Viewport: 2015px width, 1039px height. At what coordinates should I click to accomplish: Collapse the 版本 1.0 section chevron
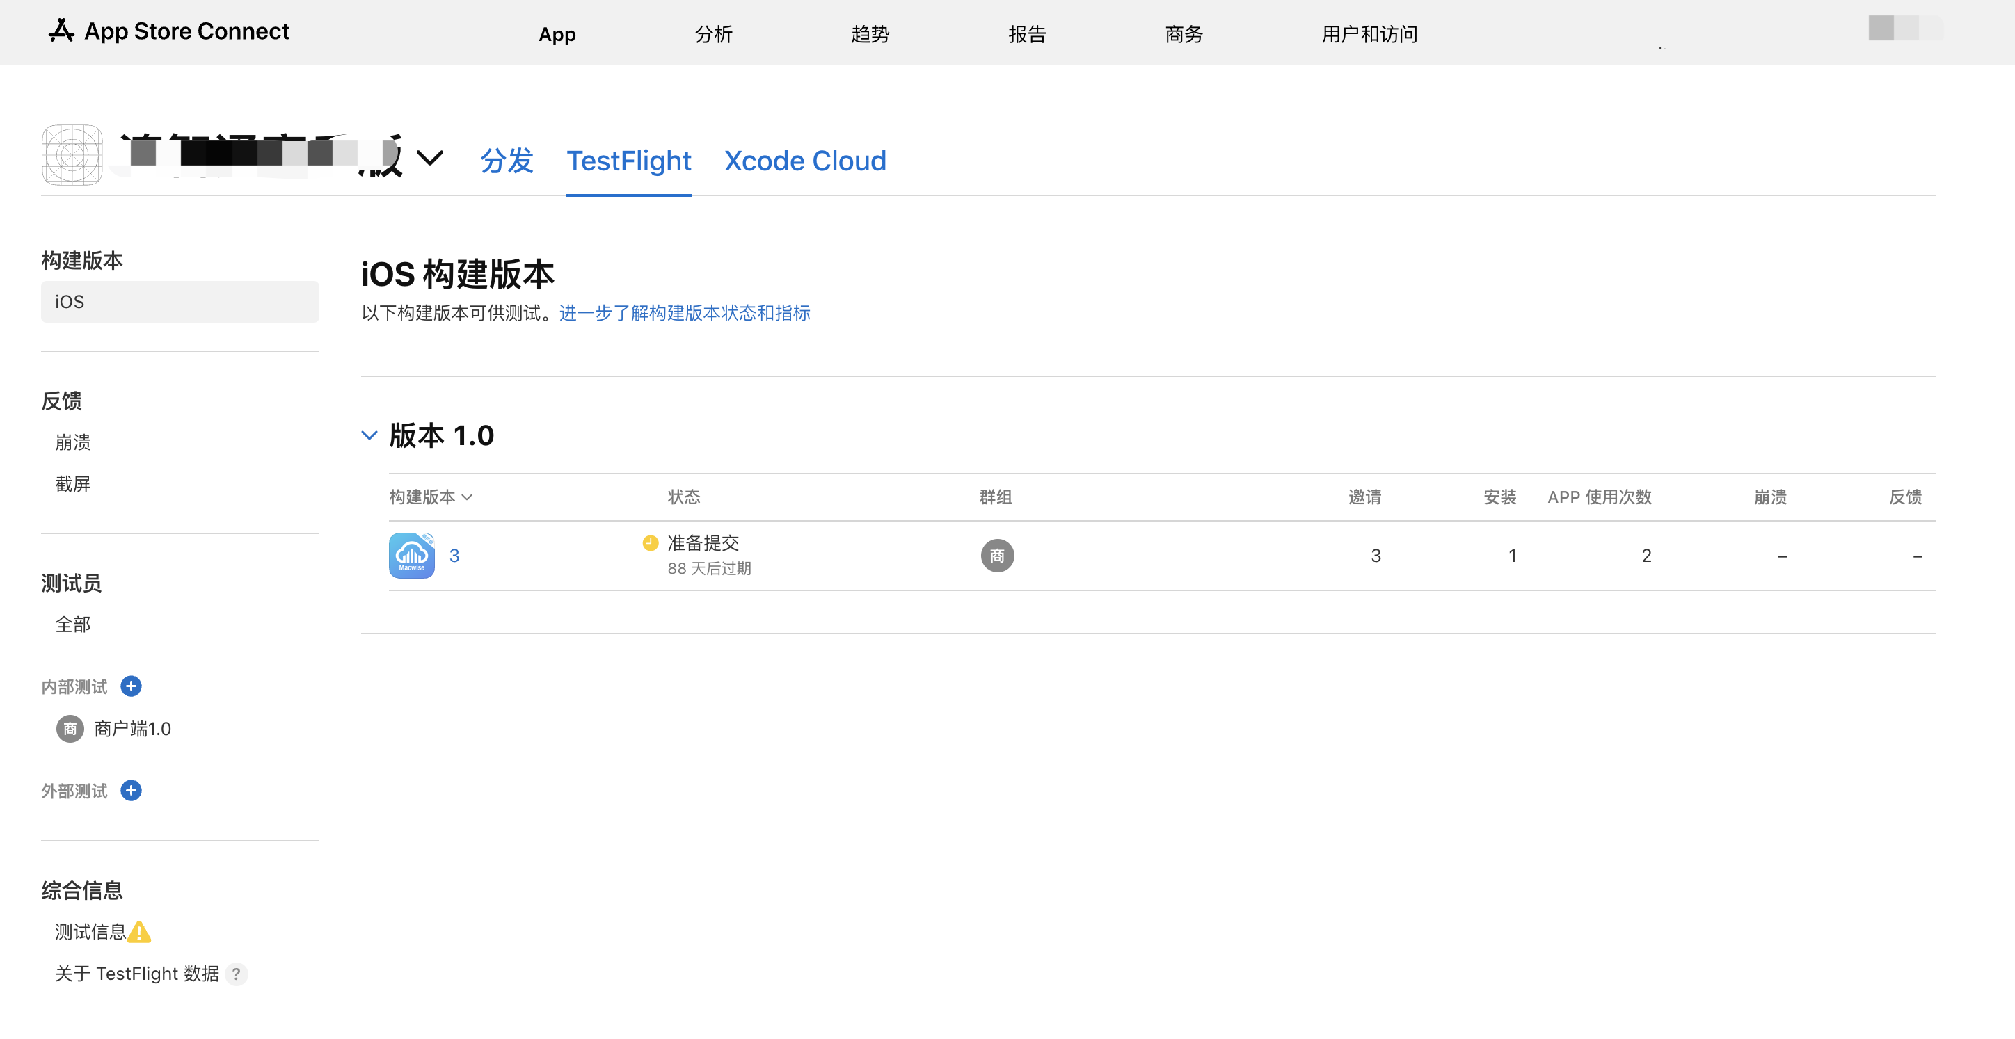[369, 435]
